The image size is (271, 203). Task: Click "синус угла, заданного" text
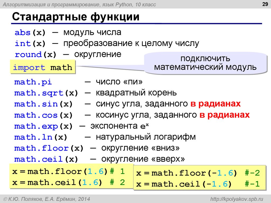pos(142,104)
